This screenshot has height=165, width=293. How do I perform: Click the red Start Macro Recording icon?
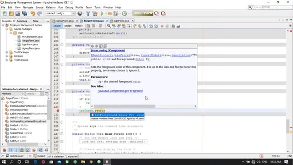162,26
